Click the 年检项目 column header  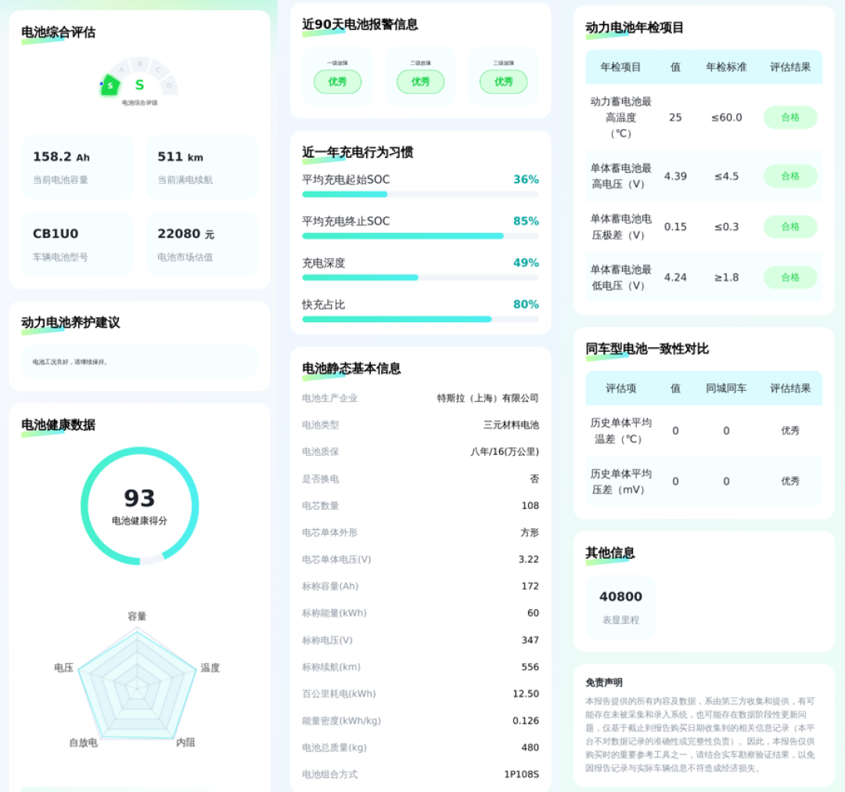pyautogui.click(x=620, y=66)
